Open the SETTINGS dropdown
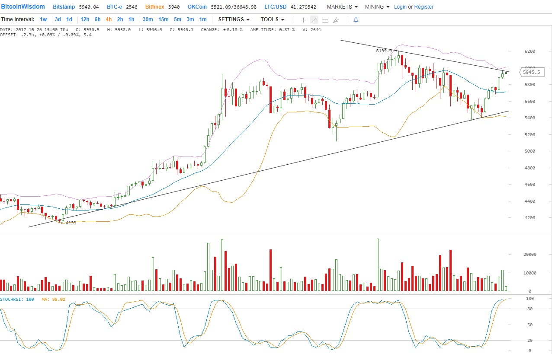Screen dimensions: 552x354 click(234, 19)
